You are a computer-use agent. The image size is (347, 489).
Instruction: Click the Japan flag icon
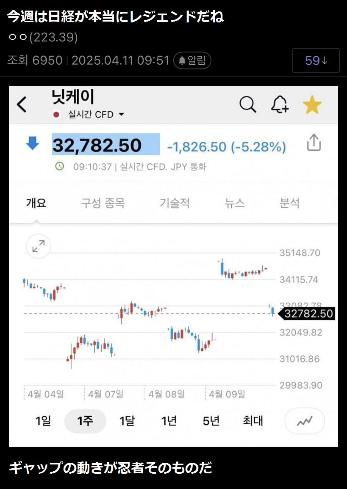[x=56, y=115]
